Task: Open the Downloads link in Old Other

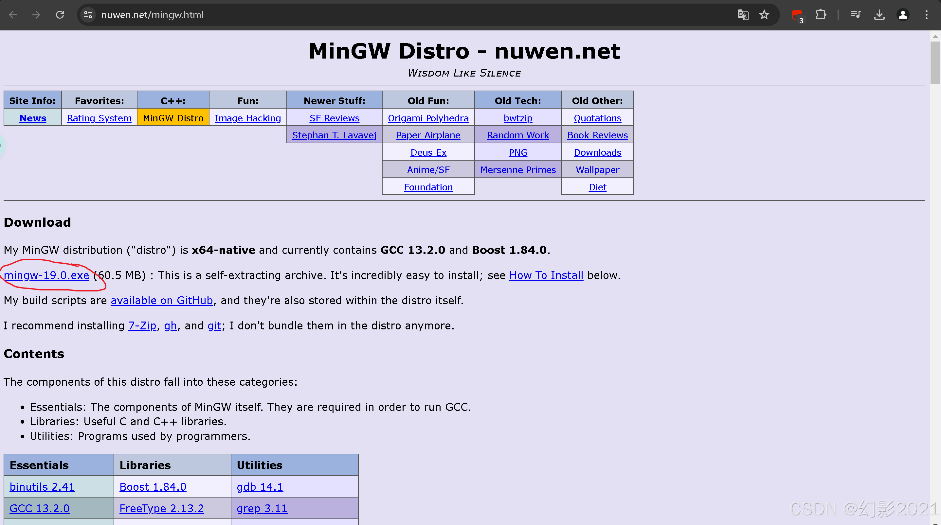Action: [x=597, y=152]
